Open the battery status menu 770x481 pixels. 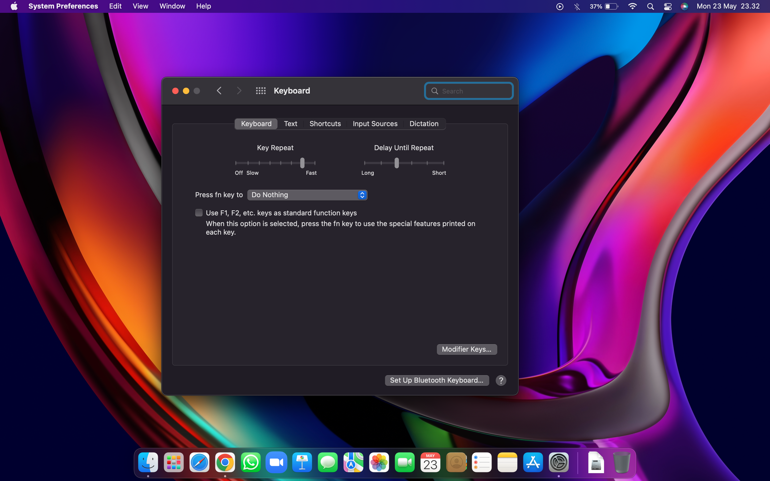(611, 6)
